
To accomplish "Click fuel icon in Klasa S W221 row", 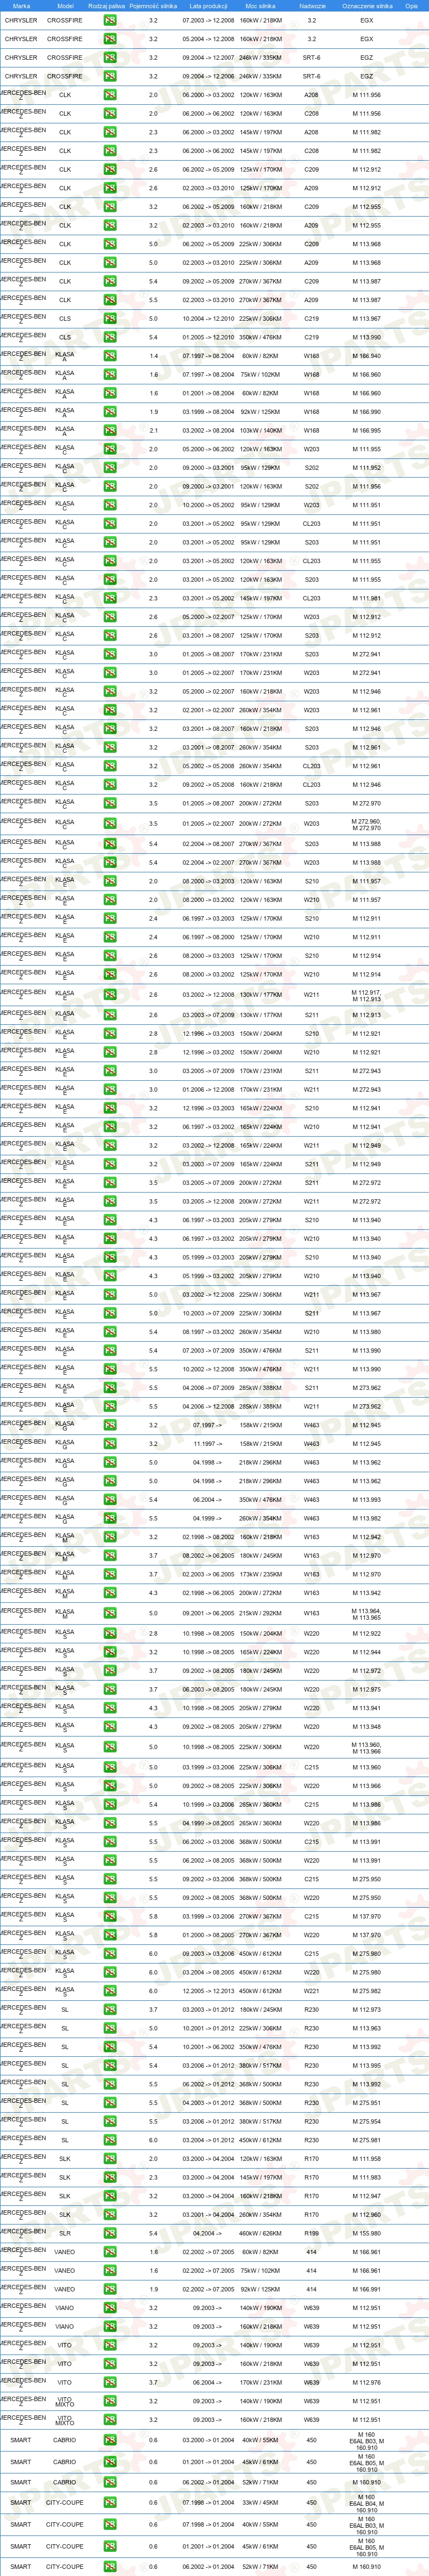I will 110,1990.
